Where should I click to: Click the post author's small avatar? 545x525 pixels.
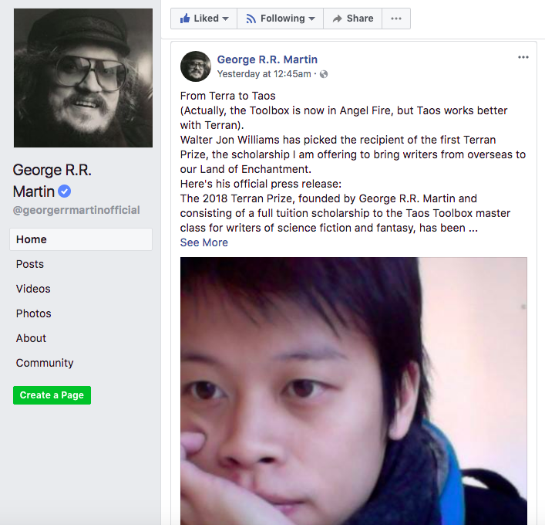point(196,66)
